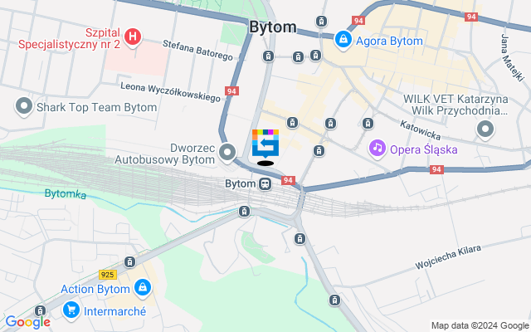This screenshot has width=531, height=332.
Task: Select the Opera Śląska label text
Action: click(424, 149)
